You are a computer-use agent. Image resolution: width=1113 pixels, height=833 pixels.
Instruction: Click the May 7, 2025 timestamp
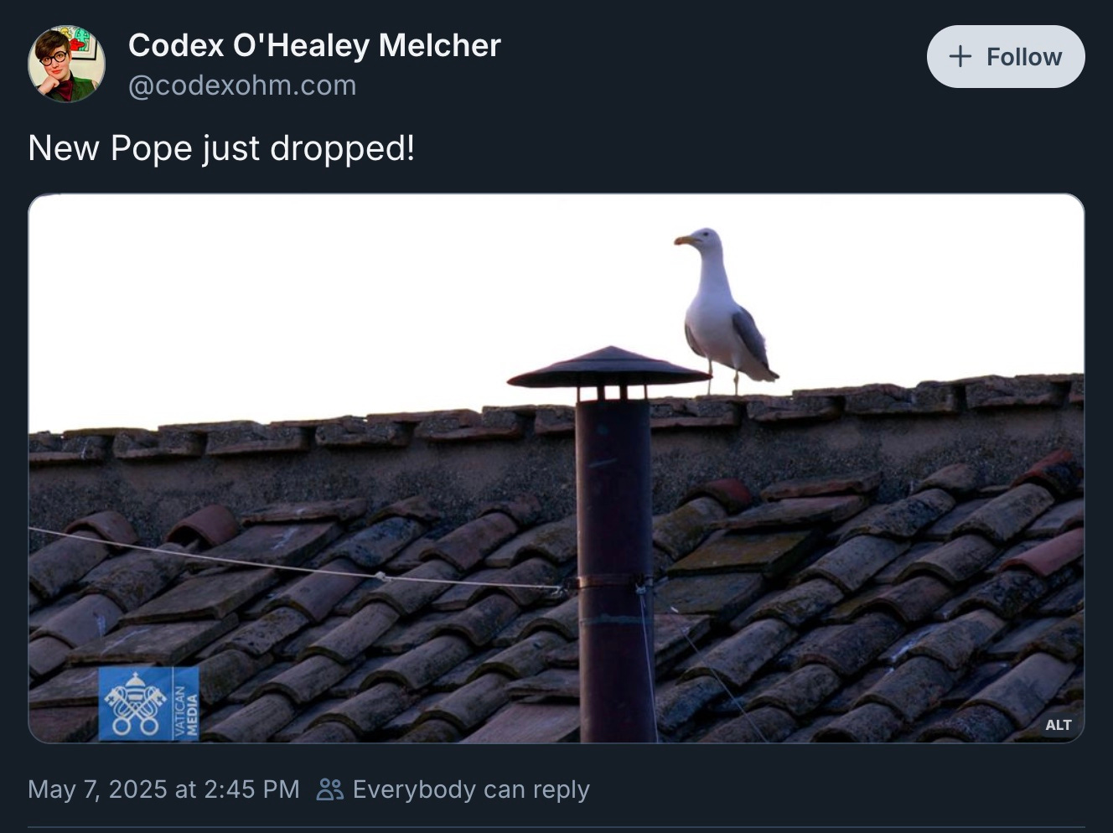(x=163, y=789)
